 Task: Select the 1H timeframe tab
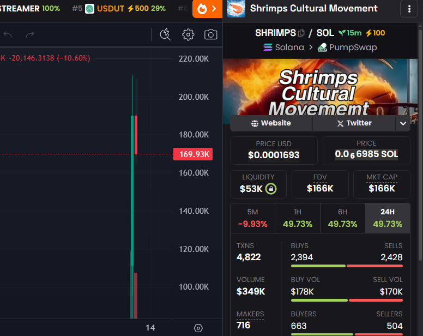[x=298, y=218]
